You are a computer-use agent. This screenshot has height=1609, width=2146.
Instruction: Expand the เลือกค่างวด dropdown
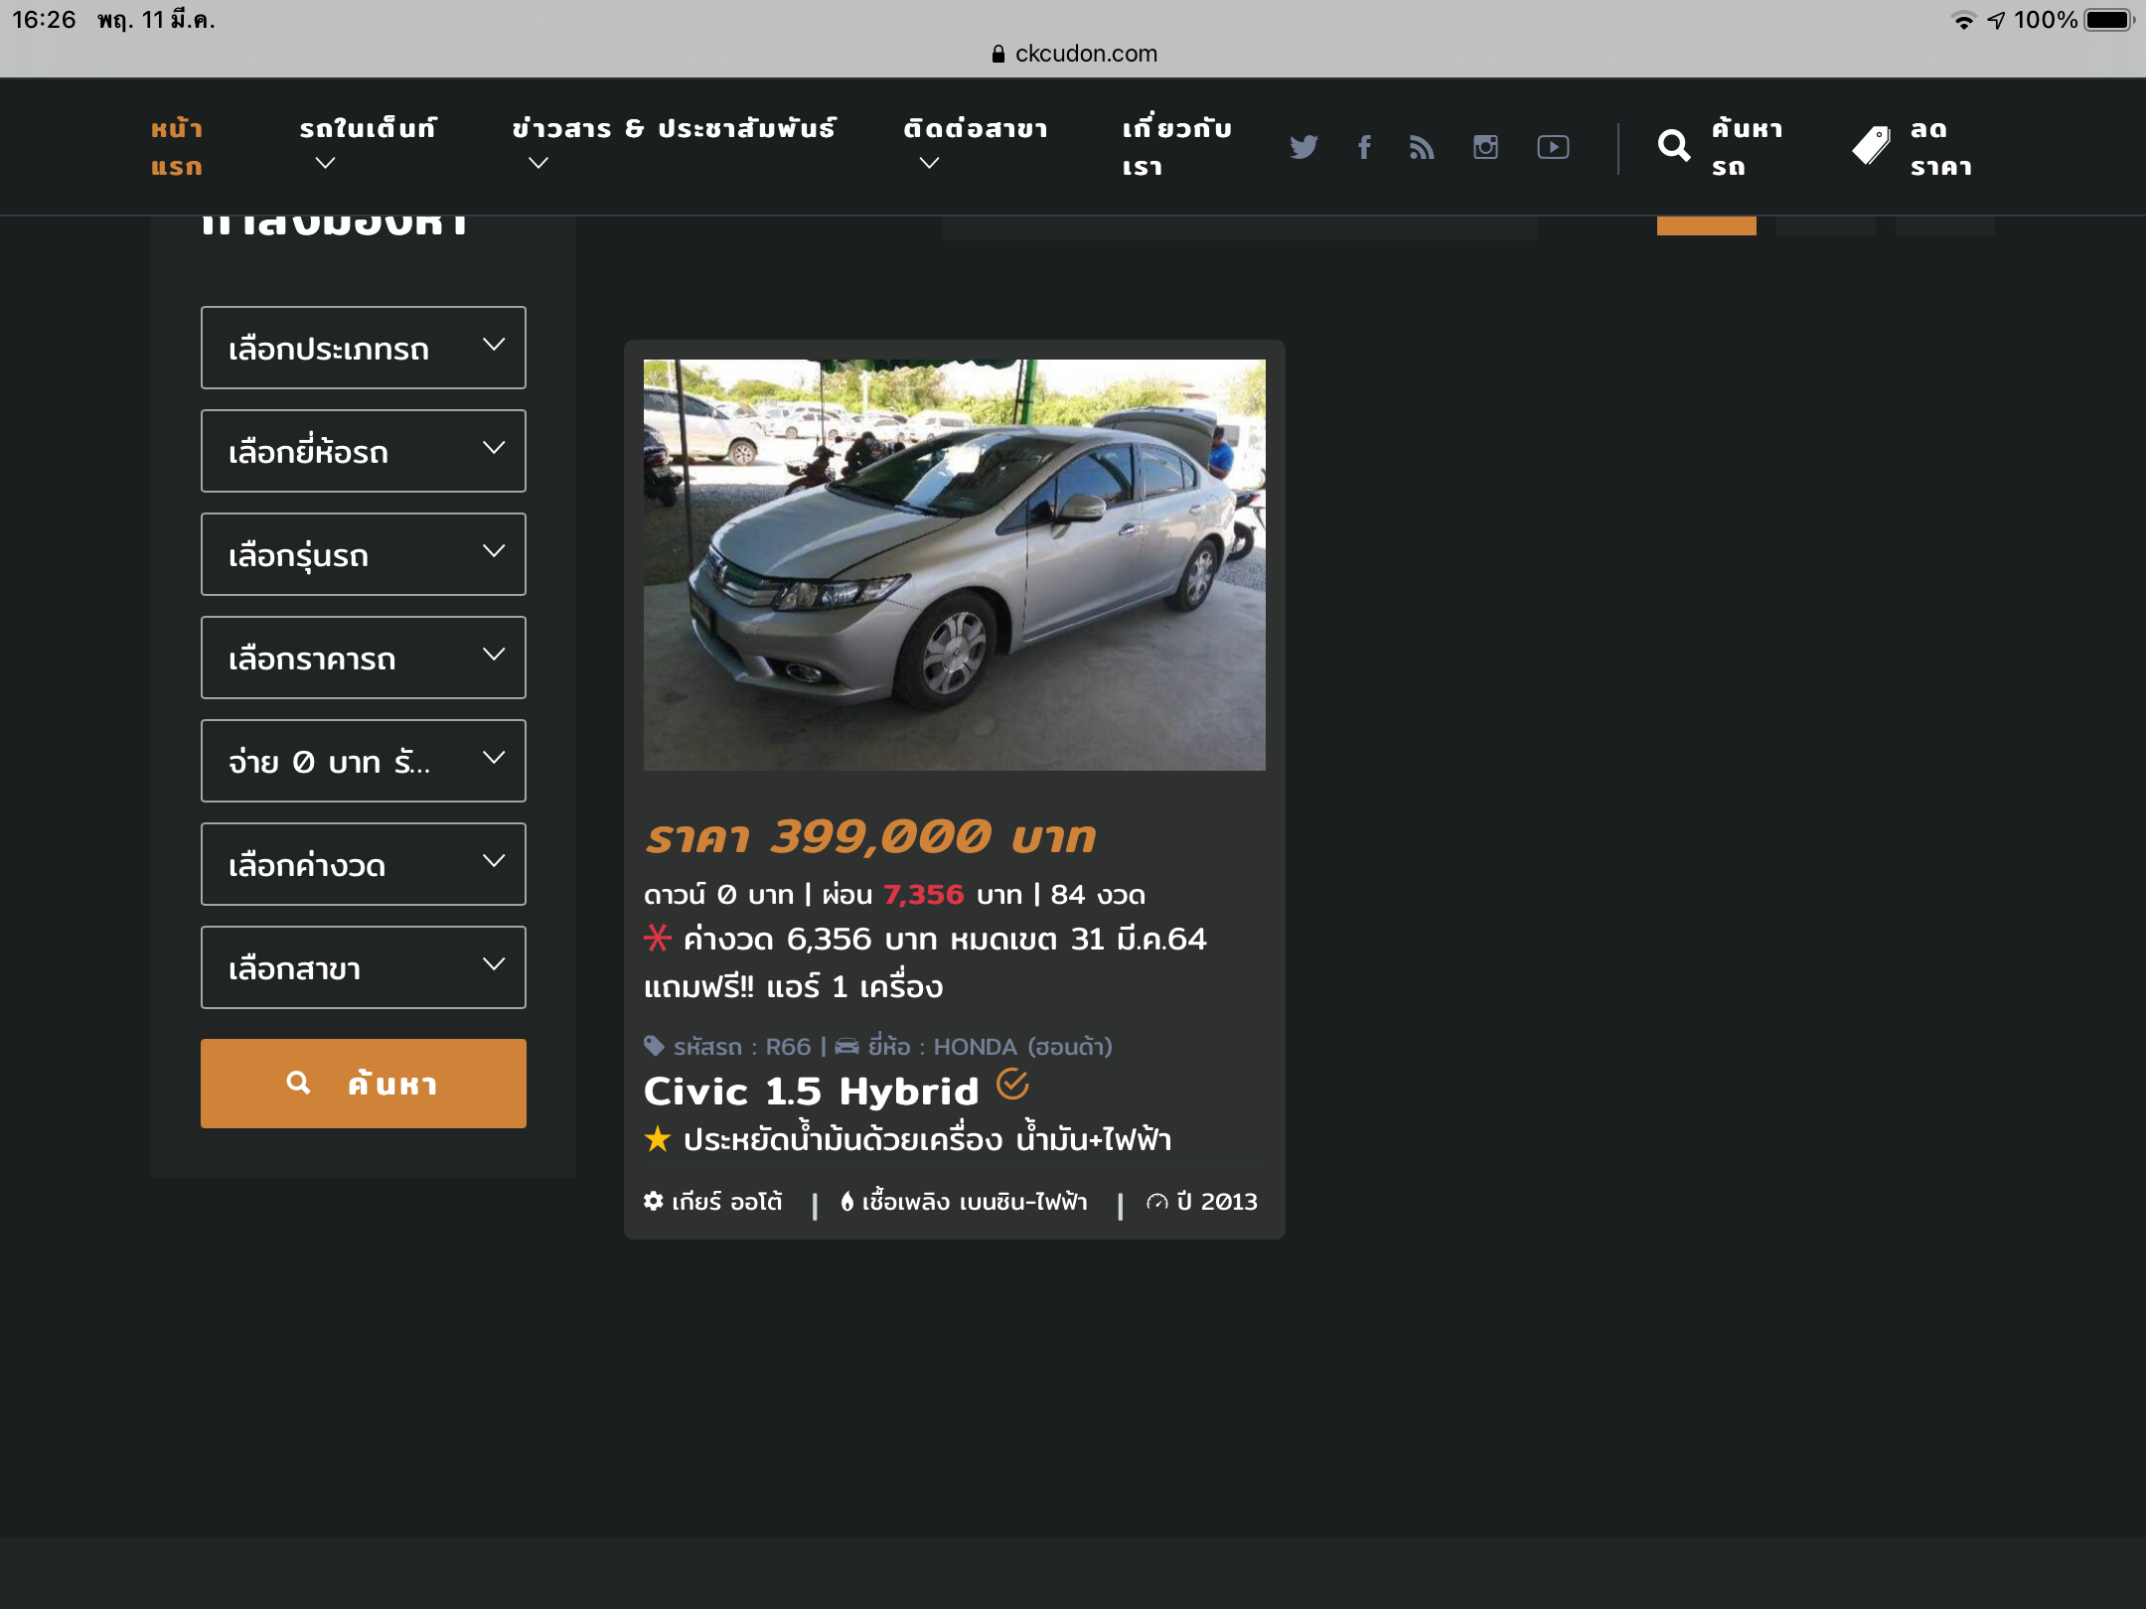(363, 864)
